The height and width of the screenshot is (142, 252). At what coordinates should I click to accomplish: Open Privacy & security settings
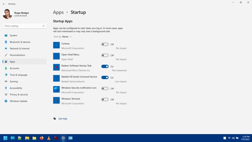pos(25,94)
